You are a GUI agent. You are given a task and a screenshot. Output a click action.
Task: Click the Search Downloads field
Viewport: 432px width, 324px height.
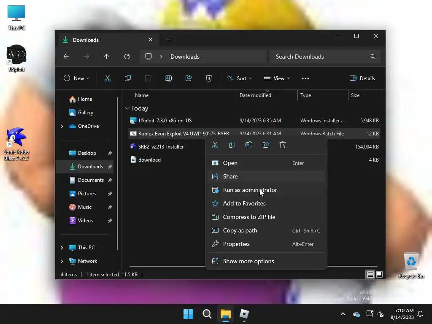click(325, 57)
